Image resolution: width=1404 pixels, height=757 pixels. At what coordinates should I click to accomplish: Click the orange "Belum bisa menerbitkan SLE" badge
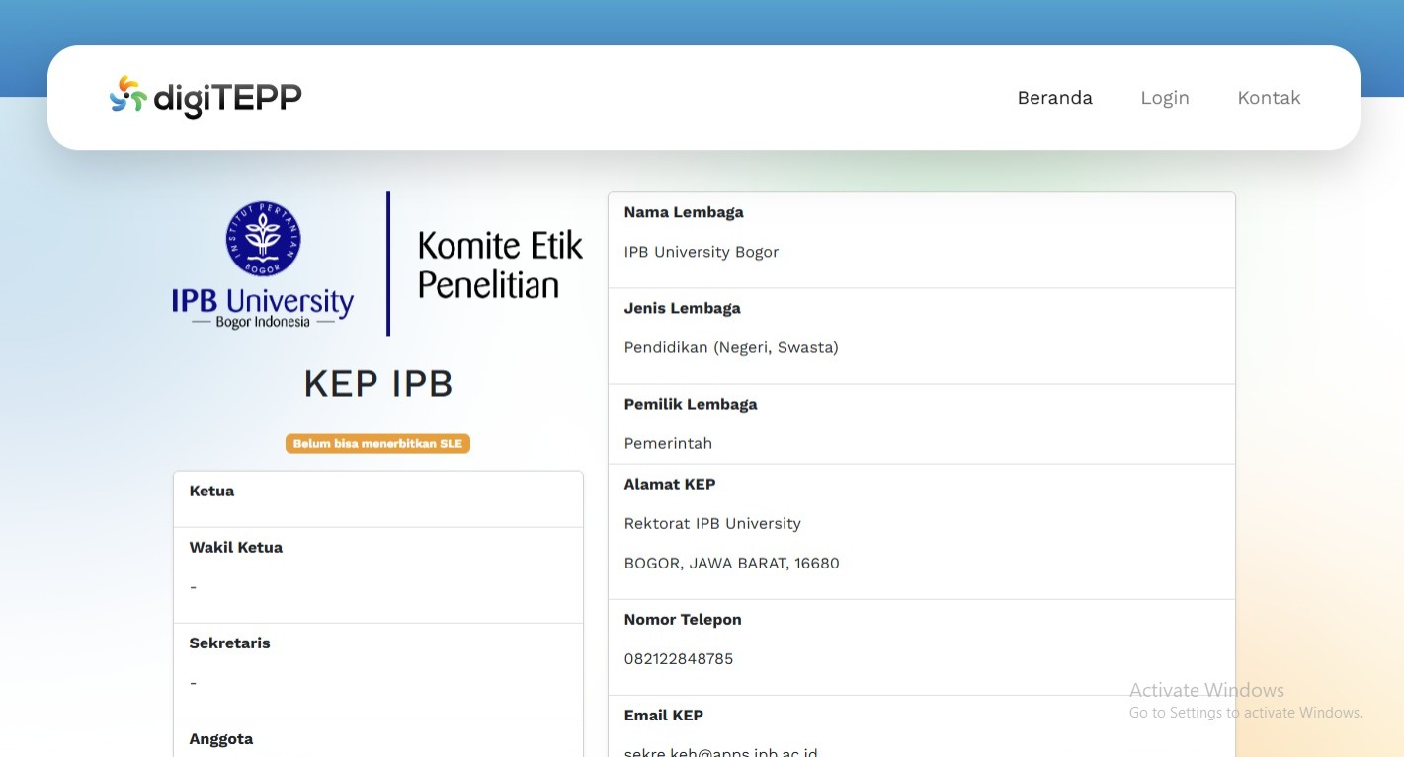click(x=377, y=444)
